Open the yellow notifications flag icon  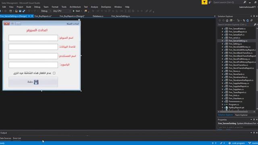click(x=204, y=2)
